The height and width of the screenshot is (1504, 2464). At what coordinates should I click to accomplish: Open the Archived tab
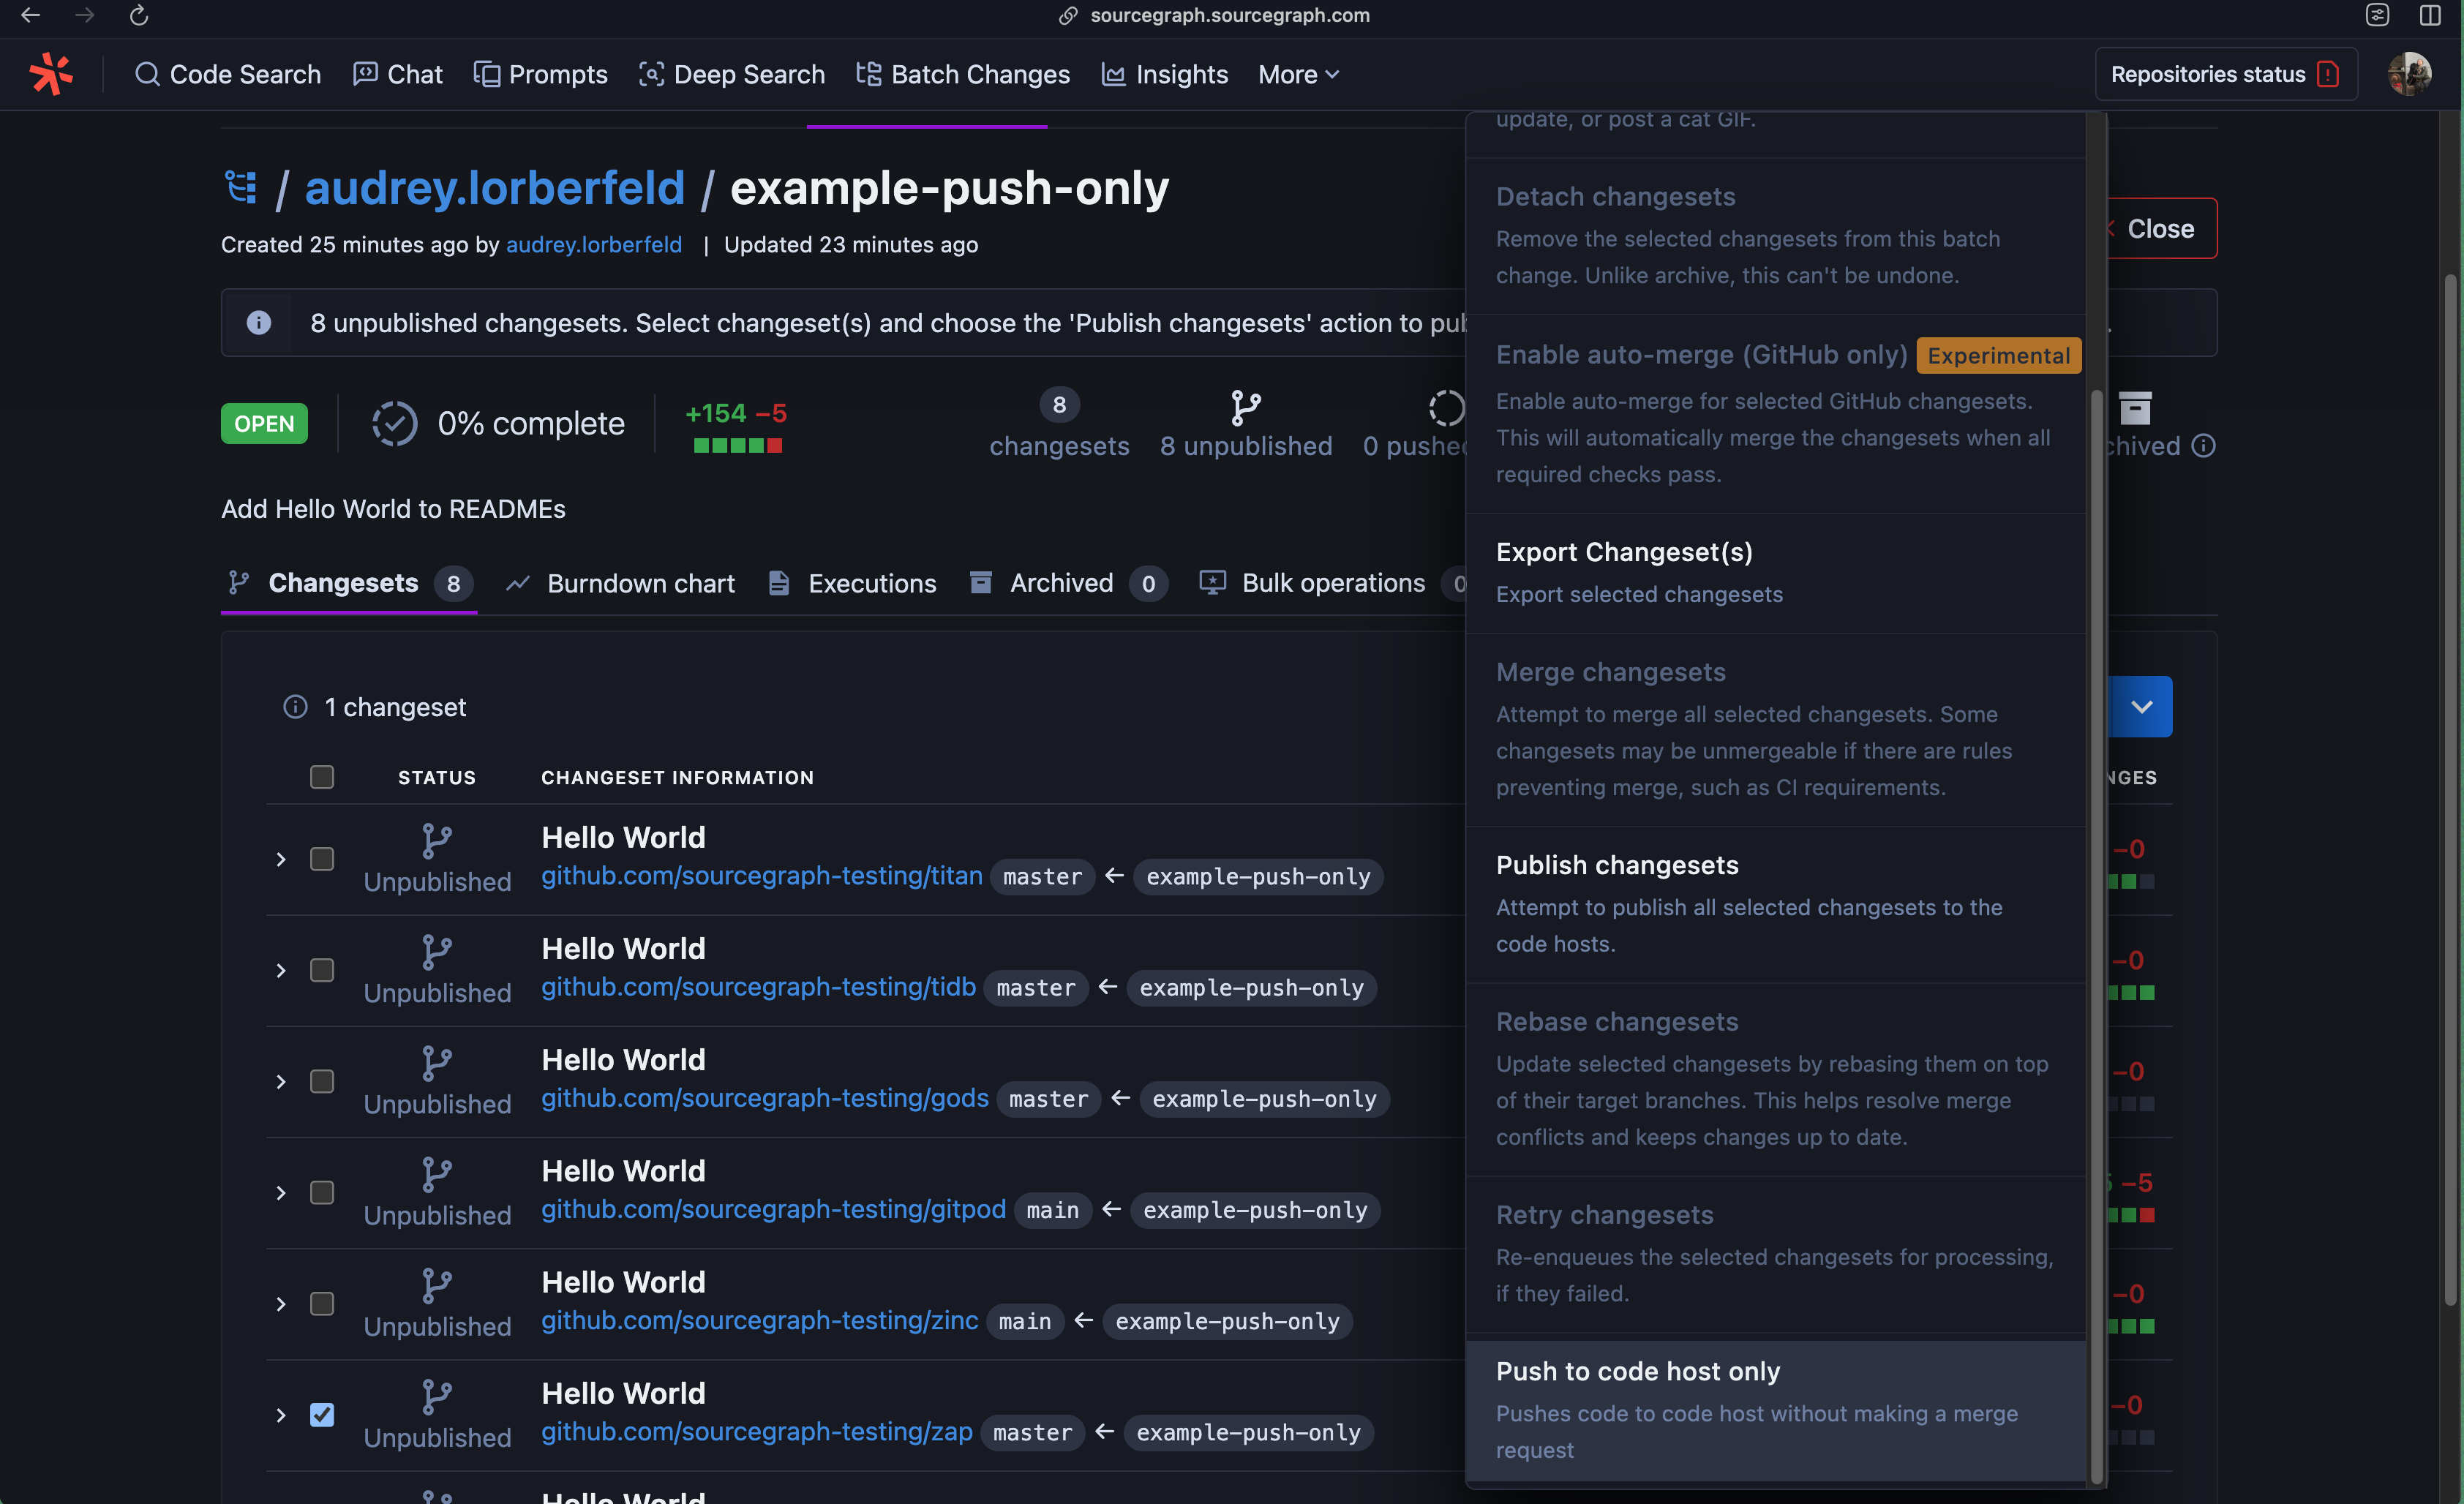(x=1068, y=583)
